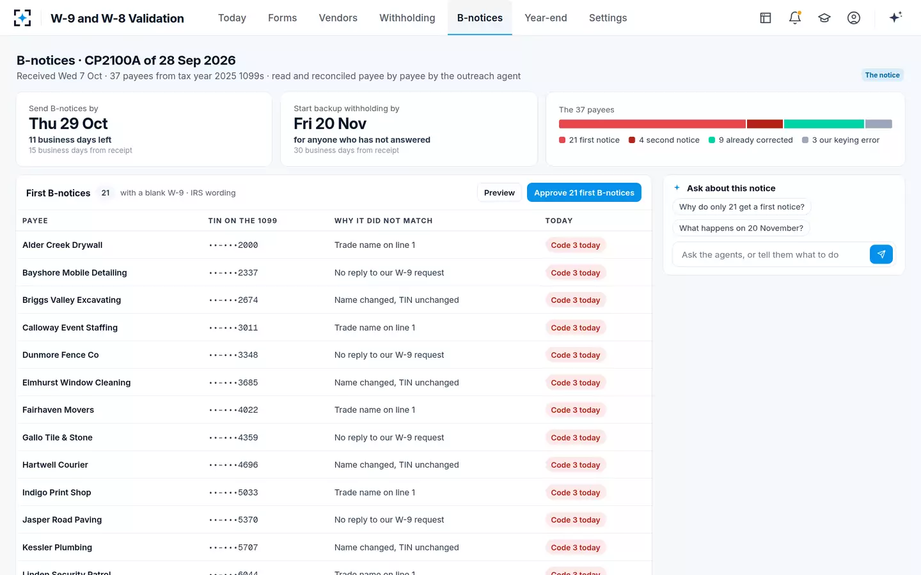The image size is (921, 575).
Task: Switch to the Forms tab
Action: [x=282, y=18]
